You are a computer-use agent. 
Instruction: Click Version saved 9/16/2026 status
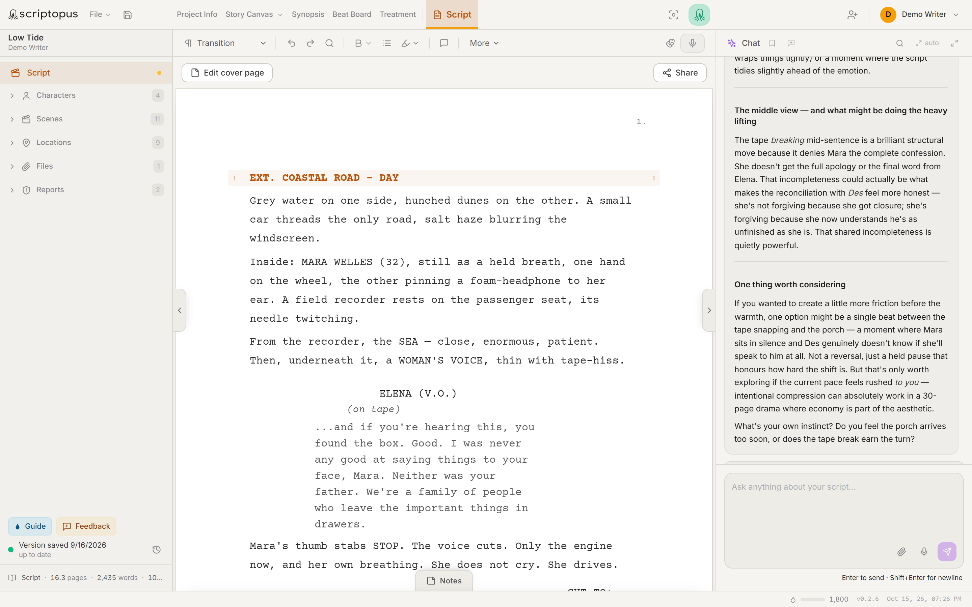63,545
